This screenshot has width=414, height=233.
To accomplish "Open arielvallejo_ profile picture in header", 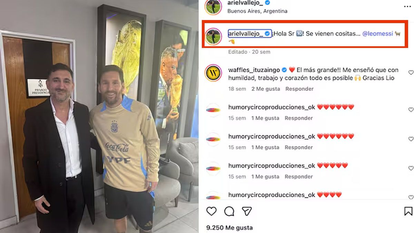I will [x=213, y=6].
